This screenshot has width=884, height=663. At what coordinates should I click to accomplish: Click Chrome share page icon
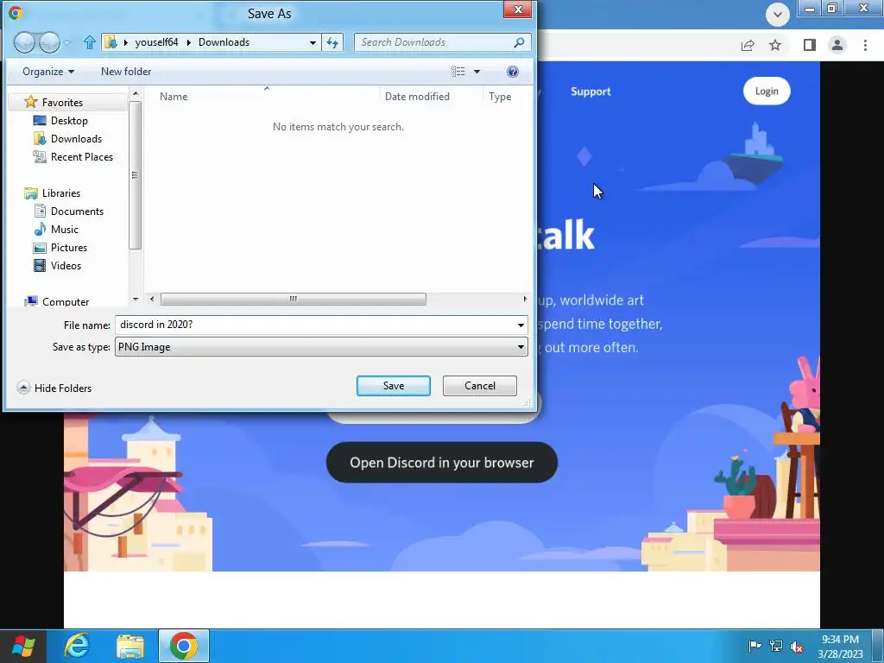point(748,45)
